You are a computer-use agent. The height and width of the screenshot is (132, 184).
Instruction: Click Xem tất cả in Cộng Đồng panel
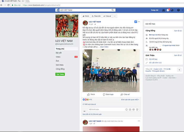(178, 31)
